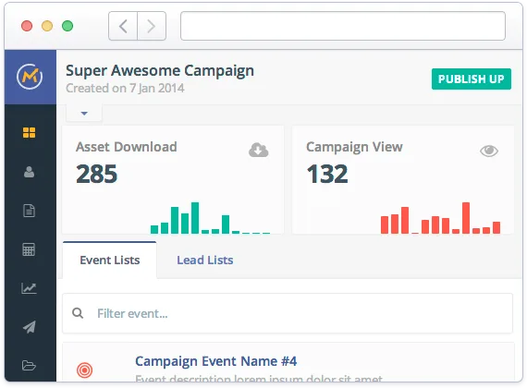Open the folder assets icon in sidebar
This screenshot has height=388, width=527.
(29, 365)
